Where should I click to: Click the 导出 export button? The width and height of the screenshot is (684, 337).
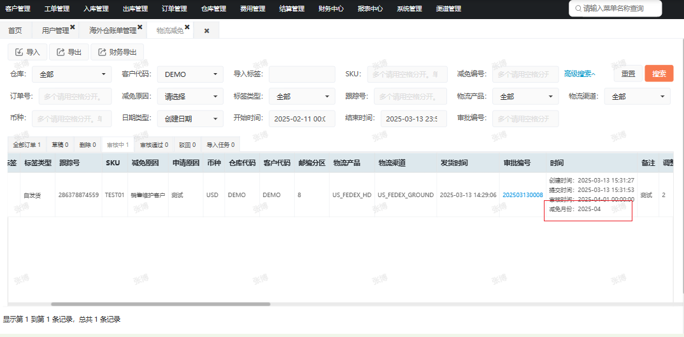click(x=69, y=52)
